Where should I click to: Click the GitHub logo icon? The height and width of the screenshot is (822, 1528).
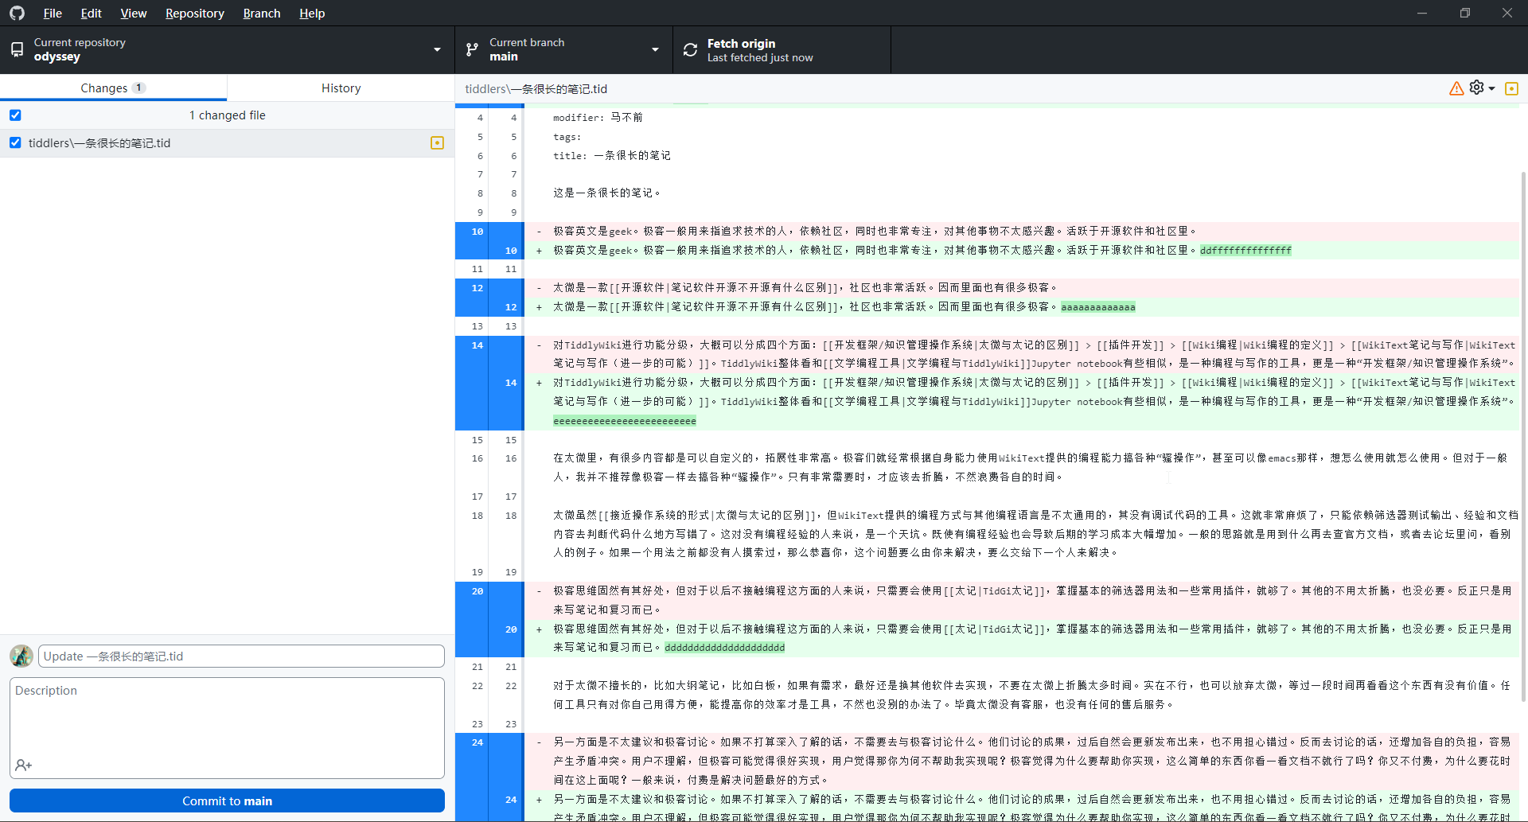[x=17, y=13]
